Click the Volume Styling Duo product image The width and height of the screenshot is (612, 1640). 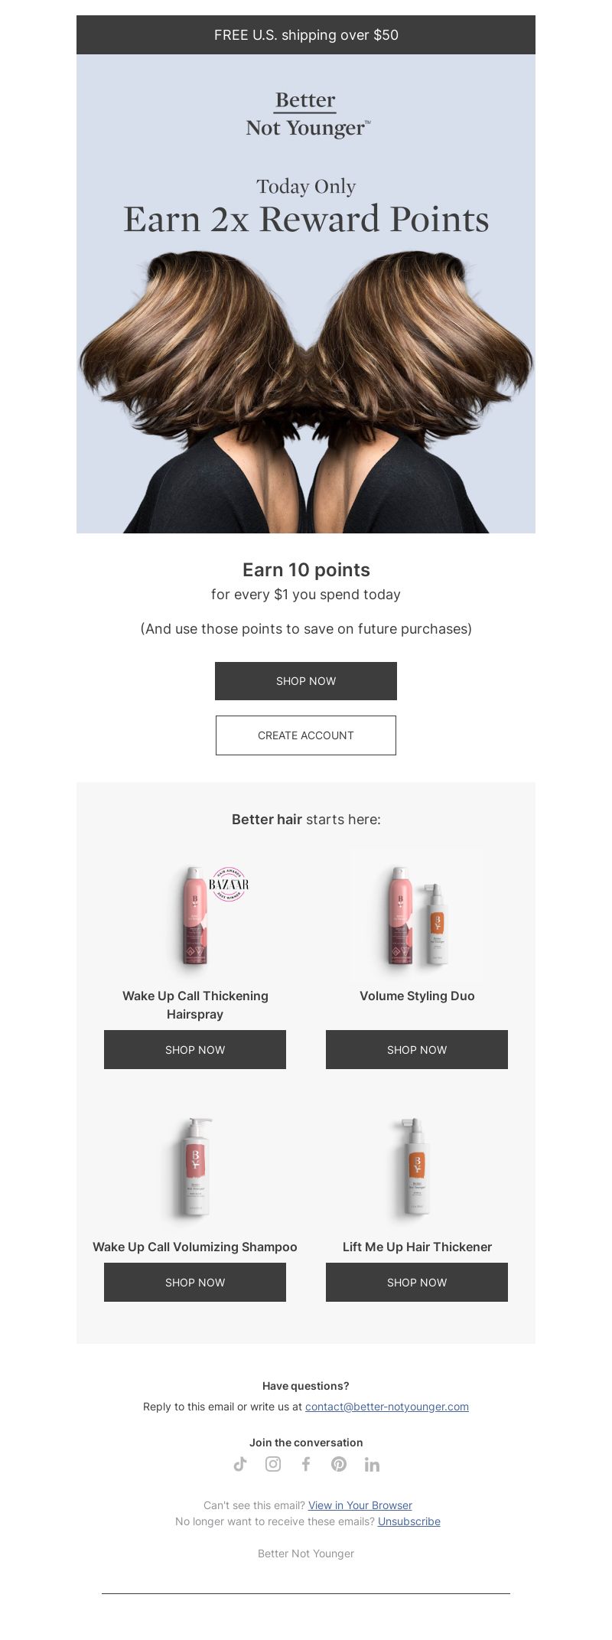point(417,915)
